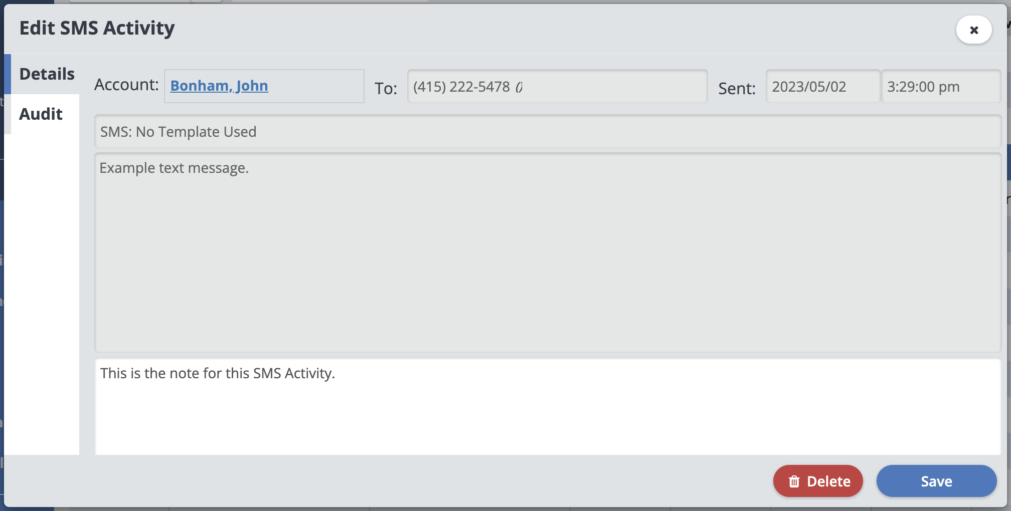
Task: Click the Sent: label
Action: tap(737, 89)
